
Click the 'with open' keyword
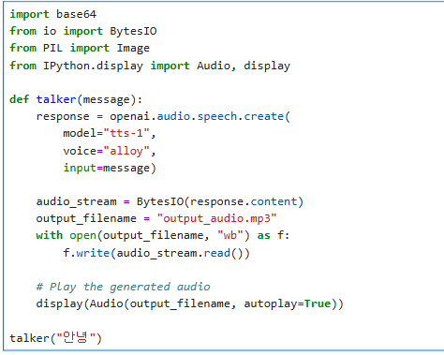[x=66, y=235]
